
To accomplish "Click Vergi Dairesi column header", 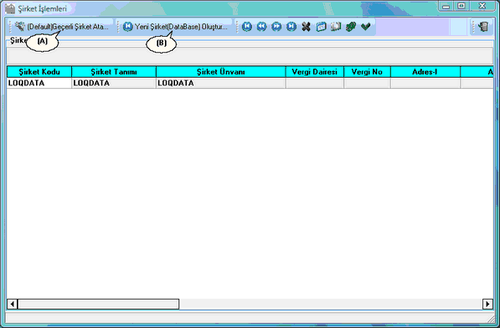I will pos(315,72).
